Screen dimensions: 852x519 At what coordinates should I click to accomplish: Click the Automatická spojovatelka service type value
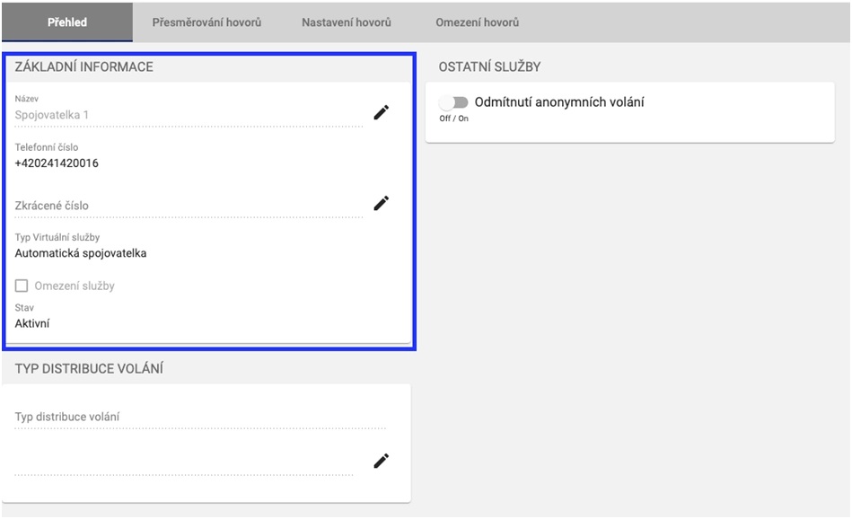[x=81, y=253]
